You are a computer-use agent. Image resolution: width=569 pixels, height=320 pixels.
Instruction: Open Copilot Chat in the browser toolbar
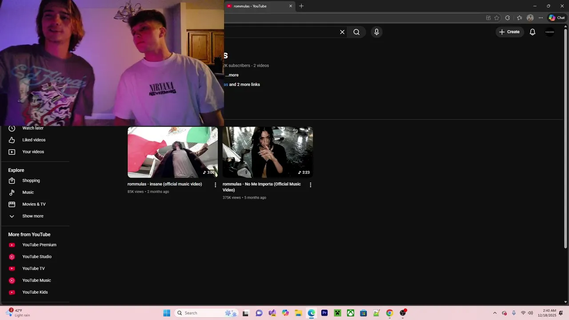click(557, 18)
